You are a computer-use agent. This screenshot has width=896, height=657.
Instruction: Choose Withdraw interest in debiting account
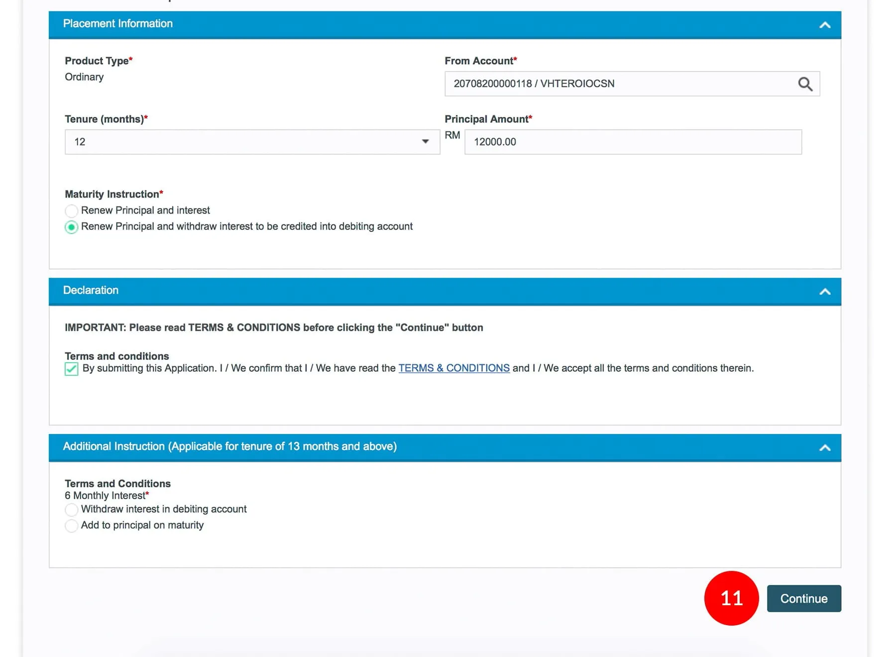tap(72, 510)
